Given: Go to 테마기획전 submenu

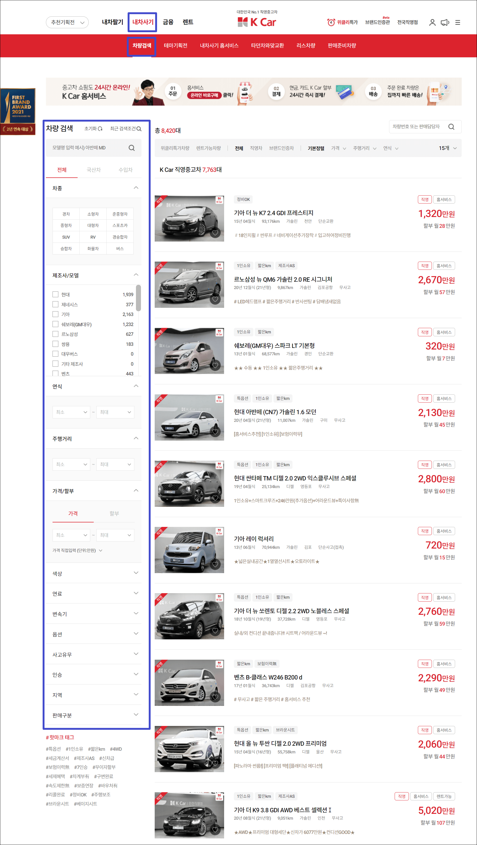Looking at the screenshot, I should [x=176, y=46].
